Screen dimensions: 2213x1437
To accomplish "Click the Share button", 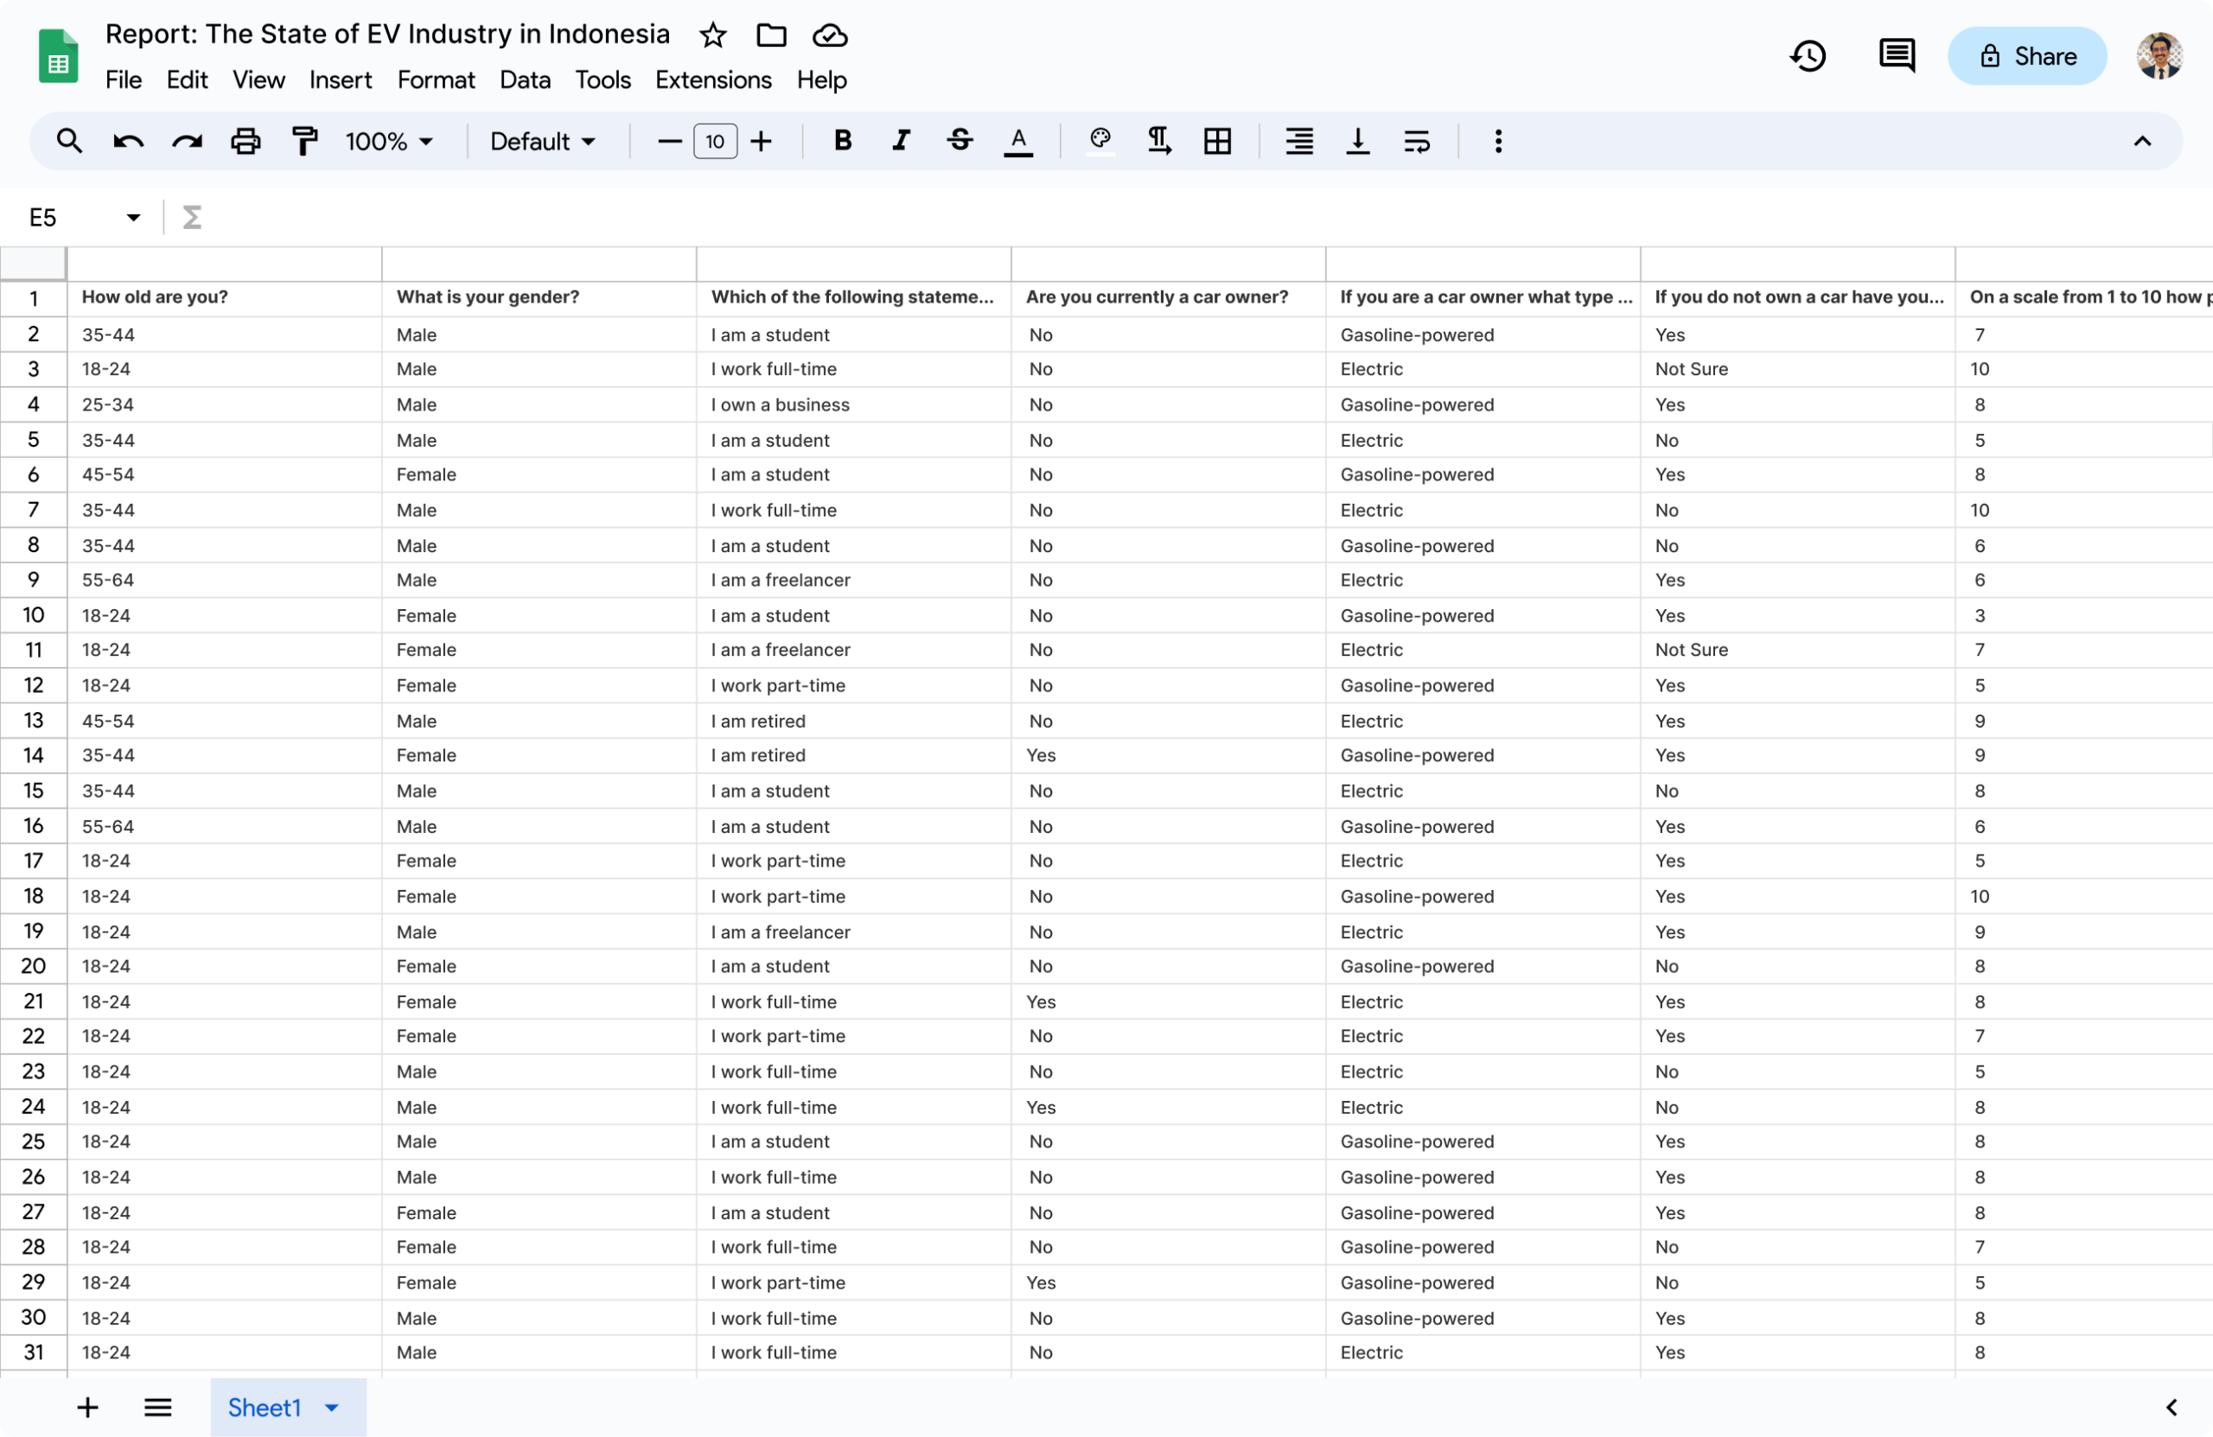I will point(2027,57).
